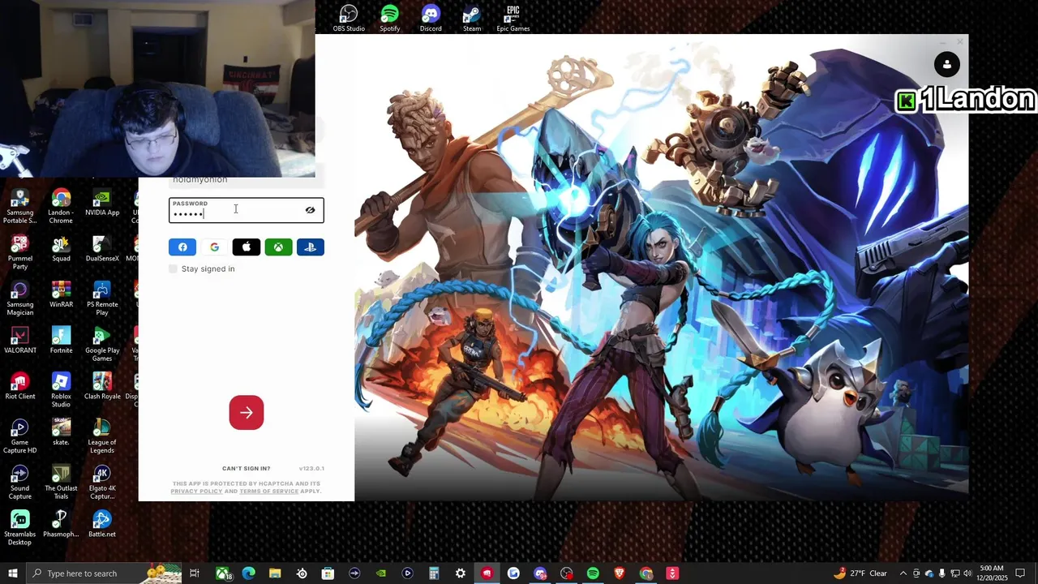Select NVIDIA App desktop icon

[x=102, y=203]
